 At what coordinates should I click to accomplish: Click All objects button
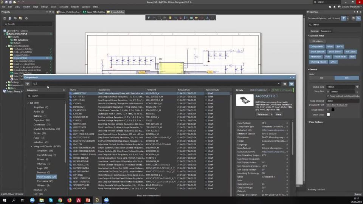click(317, 41)
